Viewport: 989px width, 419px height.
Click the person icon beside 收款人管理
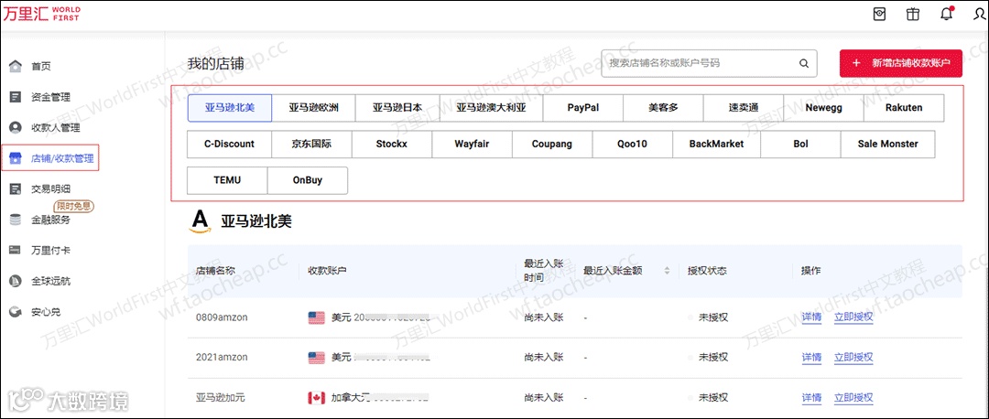[x=16, y=127]
